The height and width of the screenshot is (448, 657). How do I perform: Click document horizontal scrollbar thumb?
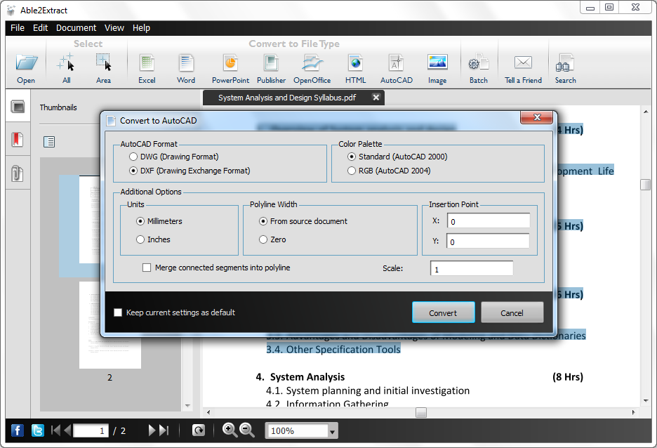tap(421, 412)
